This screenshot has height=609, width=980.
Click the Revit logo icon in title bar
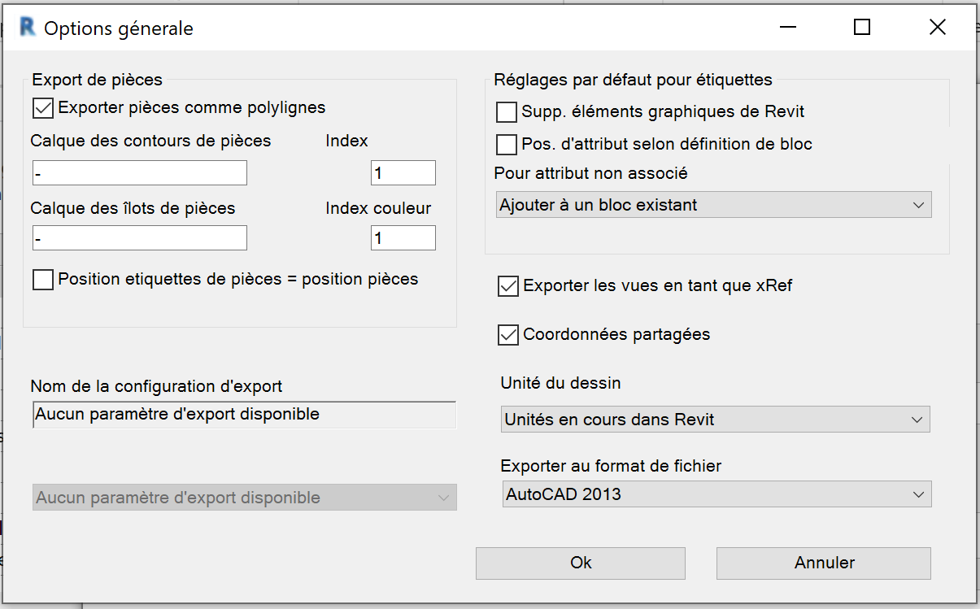28,28
